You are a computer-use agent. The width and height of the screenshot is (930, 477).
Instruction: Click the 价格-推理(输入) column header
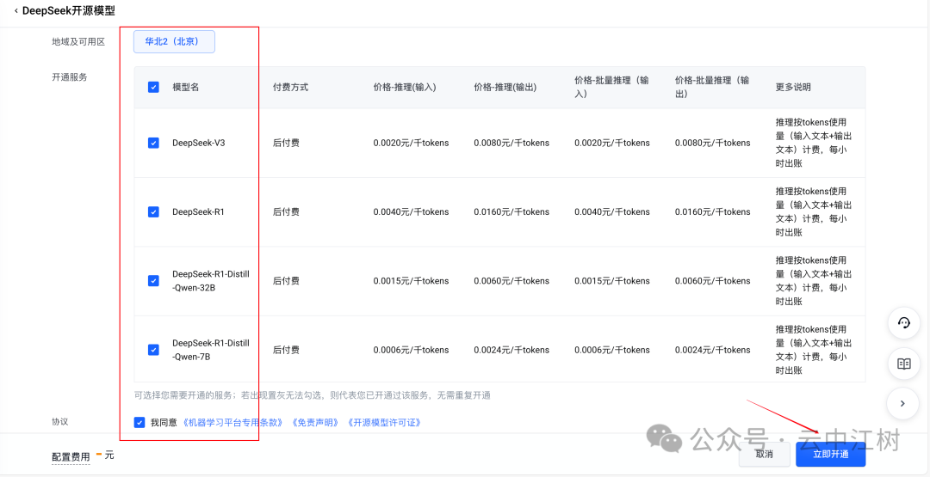[x=405, y=87]
